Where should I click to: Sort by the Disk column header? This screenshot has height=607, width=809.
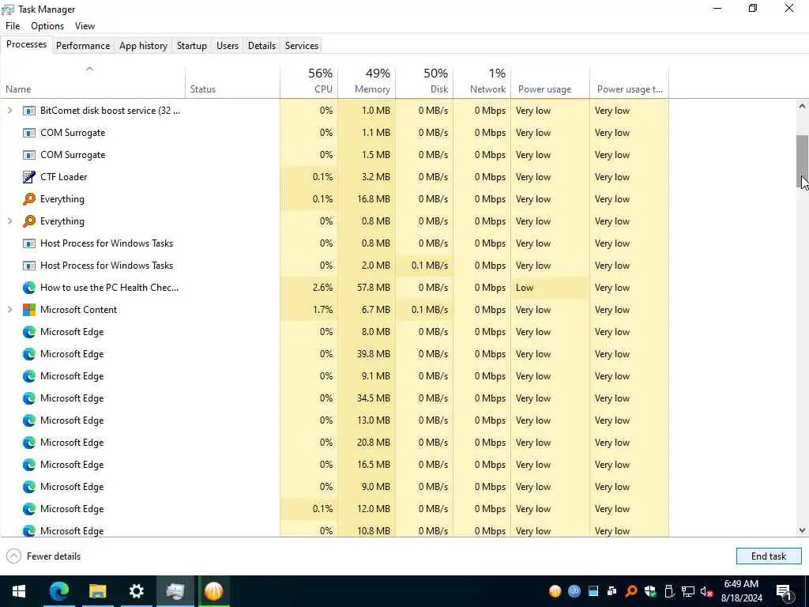click(x=424, y=81)
